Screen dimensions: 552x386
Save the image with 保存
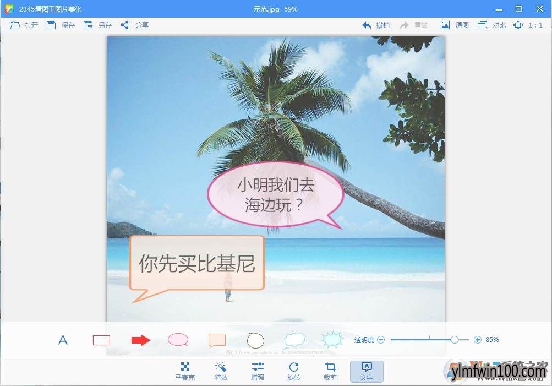61,25
